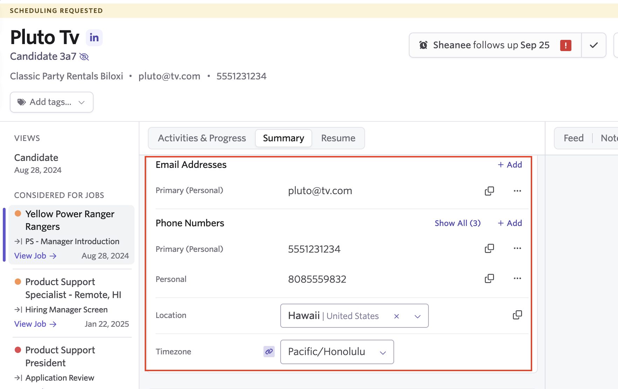618x389 pixels.
Task: Click the pluto@tv.com value in Email Addresses
Action: (320, 191)
